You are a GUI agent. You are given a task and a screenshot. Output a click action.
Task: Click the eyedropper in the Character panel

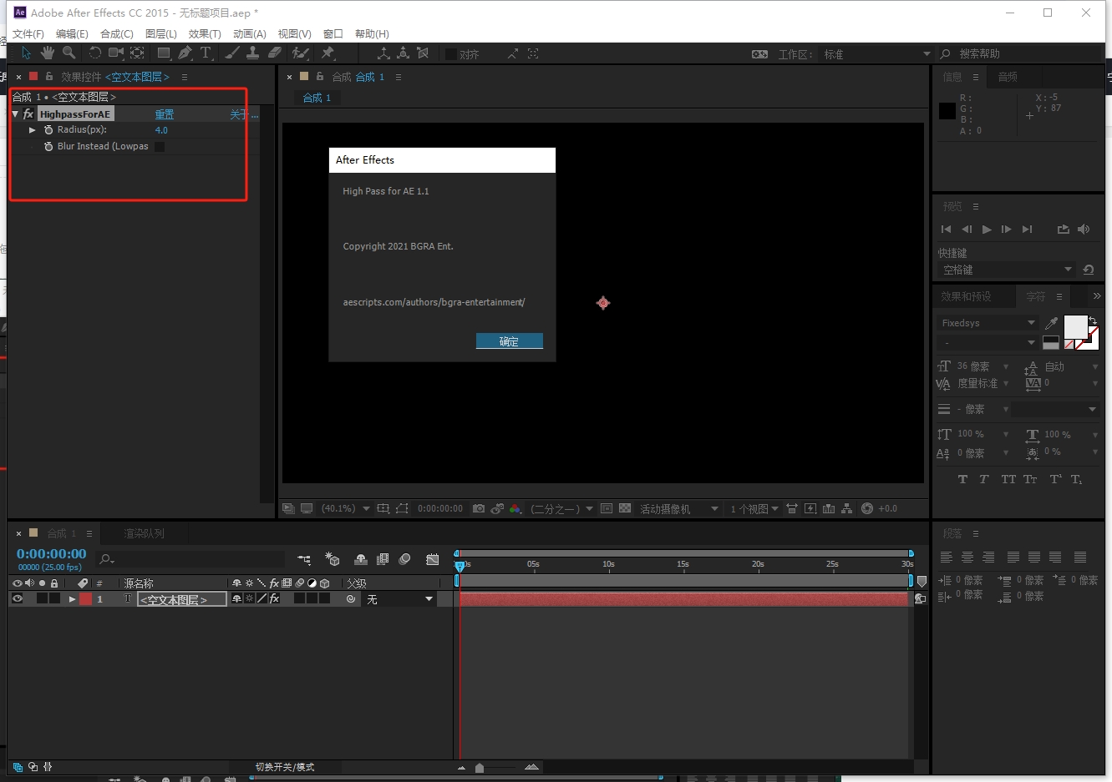tap(1052, 323)
